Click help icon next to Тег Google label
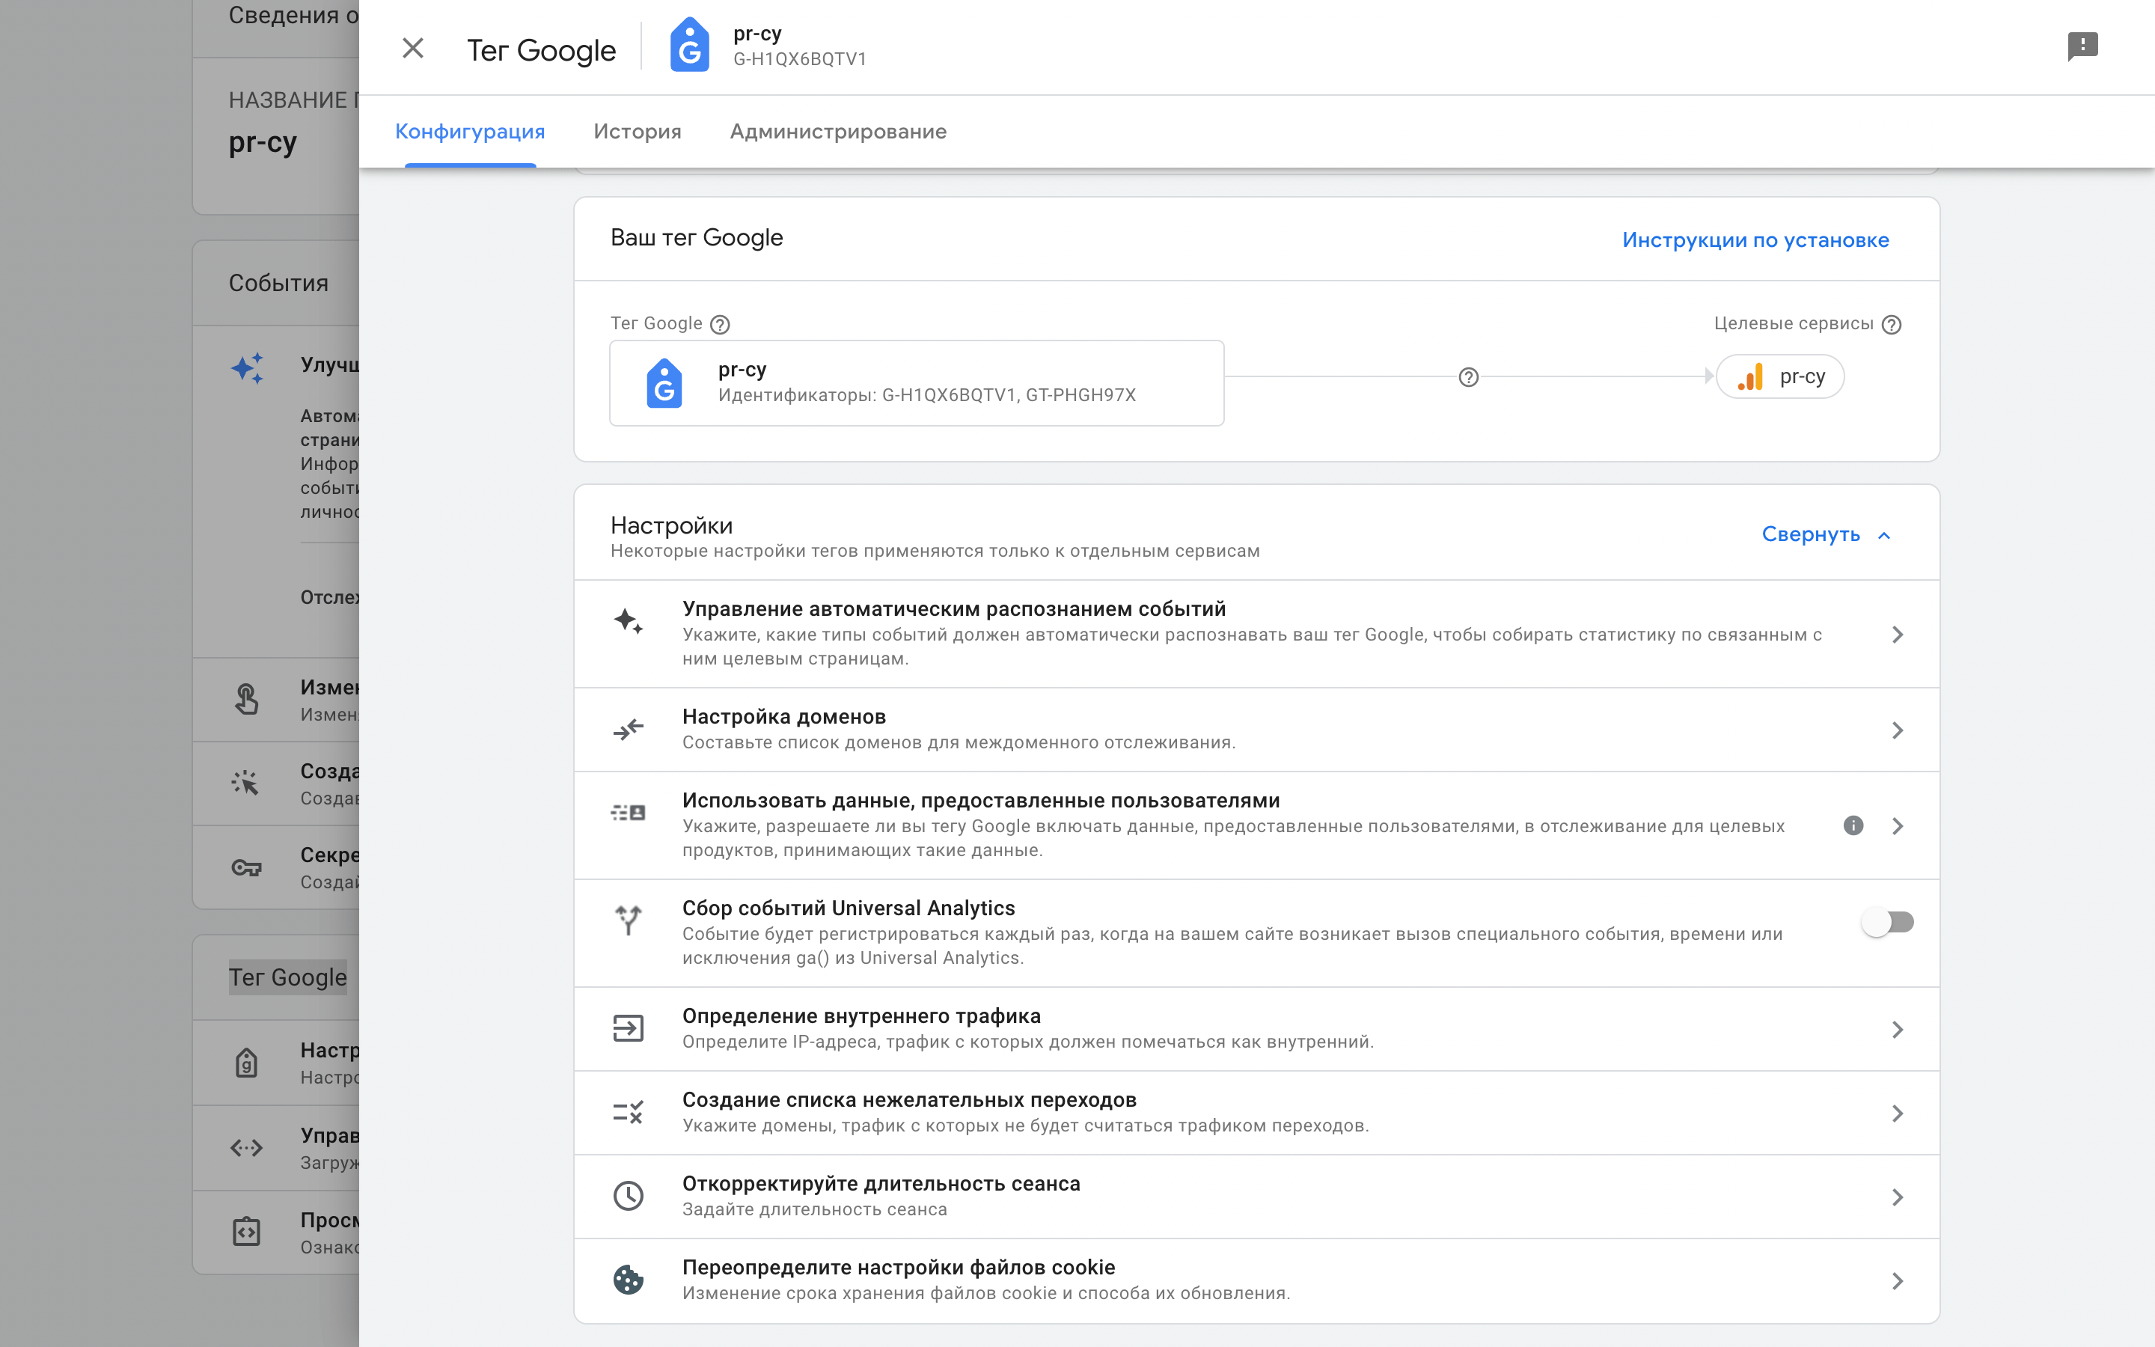The image size is (2155, 1347). pos(720,324)
